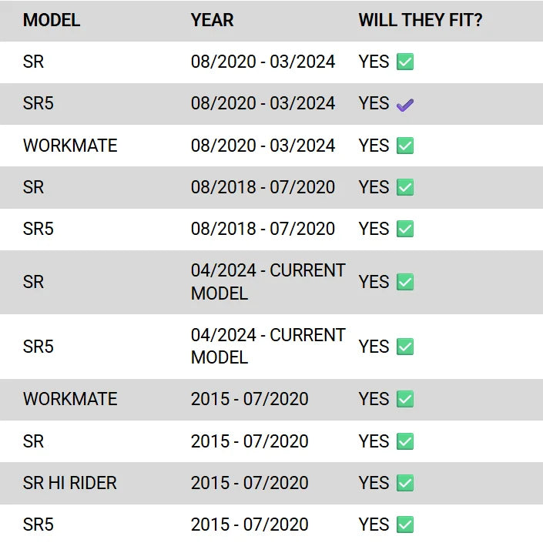Select WORKMATE in the 08/2020 - 03/2024 row
The width and height of the screenshot is (543, 543).
pos(70,146)
